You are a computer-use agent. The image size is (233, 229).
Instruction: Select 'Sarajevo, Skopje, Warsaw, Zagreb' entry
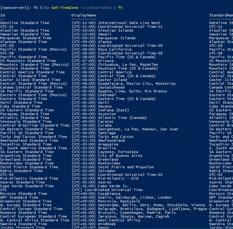tap(133, 216)
